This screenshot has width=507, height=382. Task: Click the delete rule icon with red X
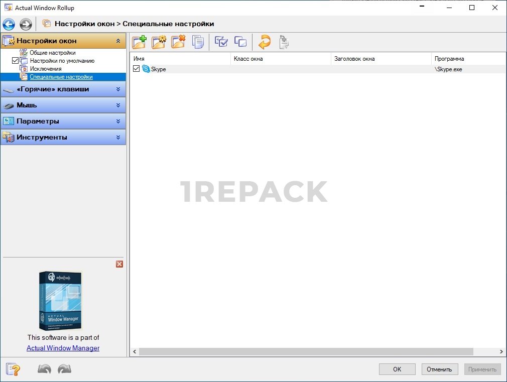178,42
